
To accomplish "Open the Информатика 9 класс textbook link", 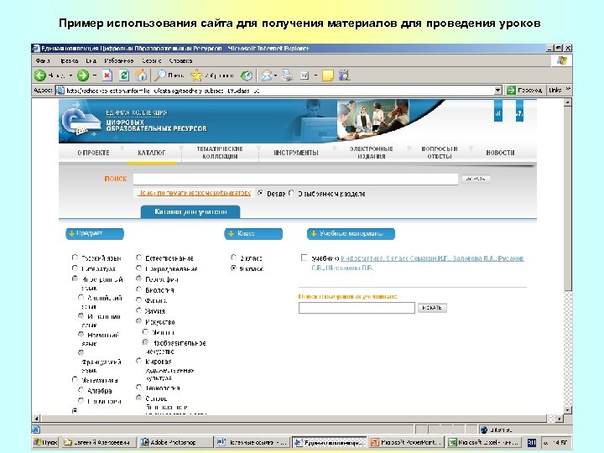I will coord(418,263).
